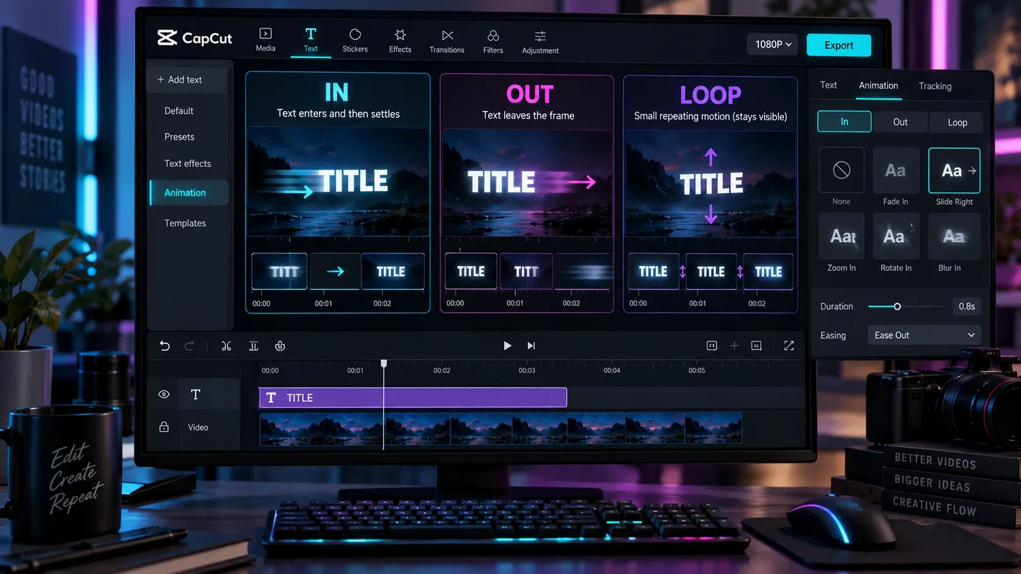The image size is (1021, 574).
Task: Open the Effects tool icon
Action: 400,35
